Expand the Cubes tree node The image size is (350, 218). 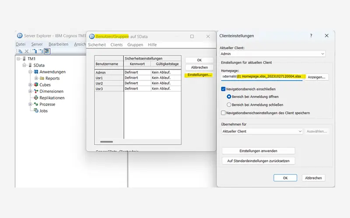pyautogui.click(x=30, y=85)
